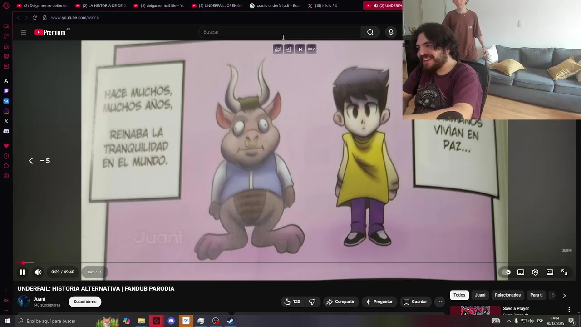Enter fullscreen mode

coord(564,272)
